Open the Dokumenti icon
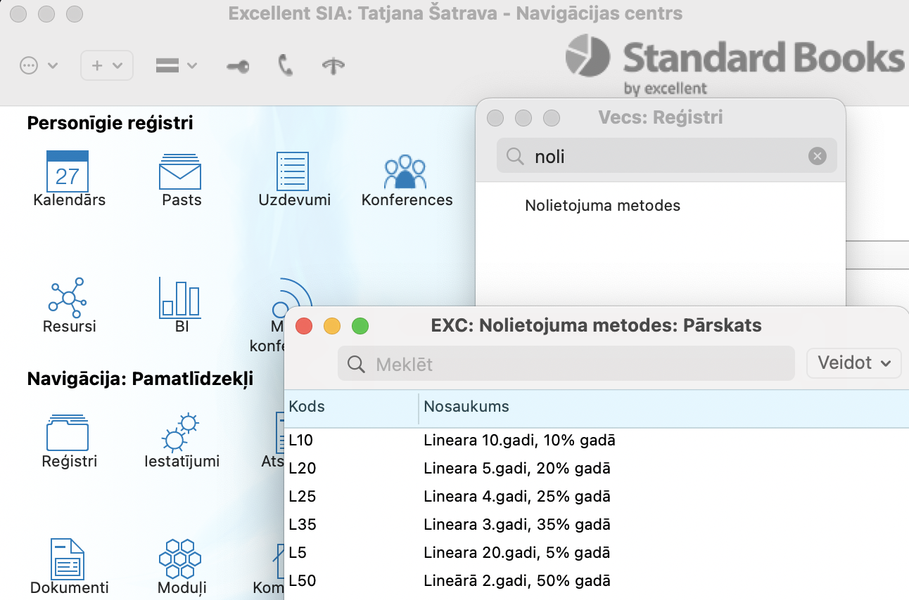This screenshot has width=909, height=600. [x=68, y=559]
